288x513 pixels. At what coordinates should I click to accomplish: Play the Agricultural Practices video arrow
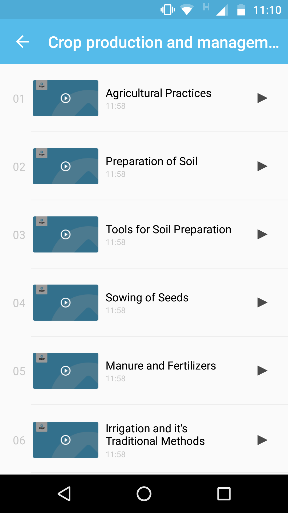point(262,98)
